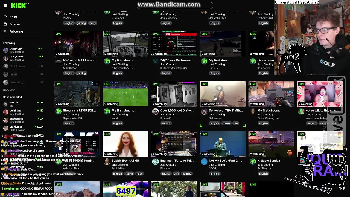Screen dimensions: 350x197
Task: Click clavicular avatar icon
Action: point(6,128)
